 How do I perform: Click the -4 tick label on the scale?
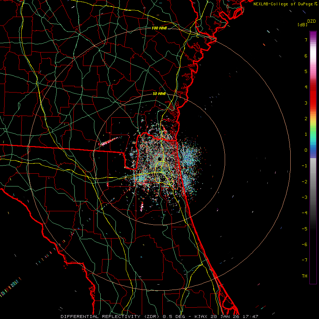coord(304,213)
